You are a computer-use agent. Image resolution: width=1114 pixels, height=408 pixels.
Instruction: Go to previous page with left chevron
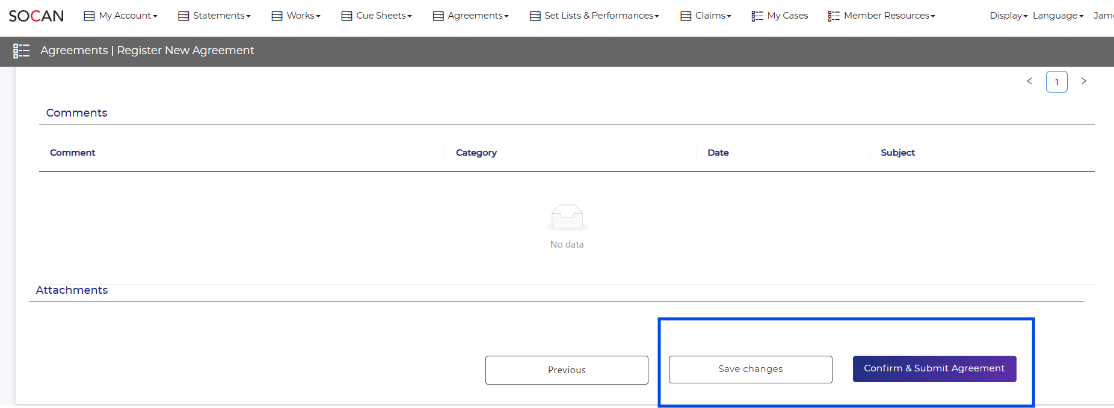1029,81
